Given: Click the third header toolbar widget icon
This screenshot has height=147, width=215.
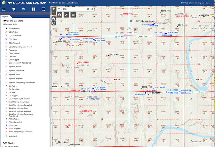Looking at the screenshot, I should coord(23,9).
